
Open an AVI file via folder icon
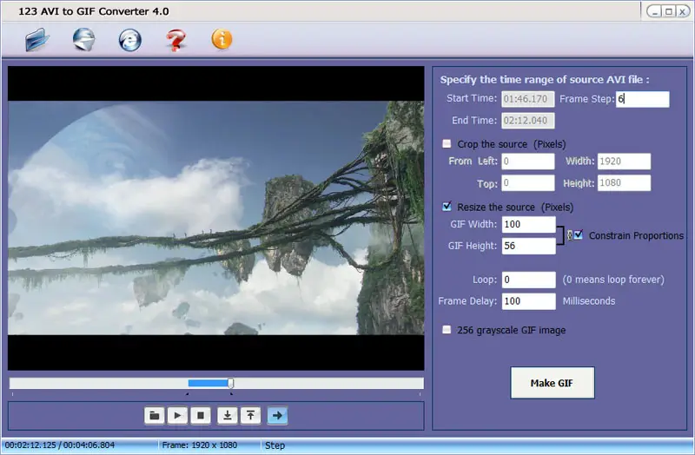36,39
